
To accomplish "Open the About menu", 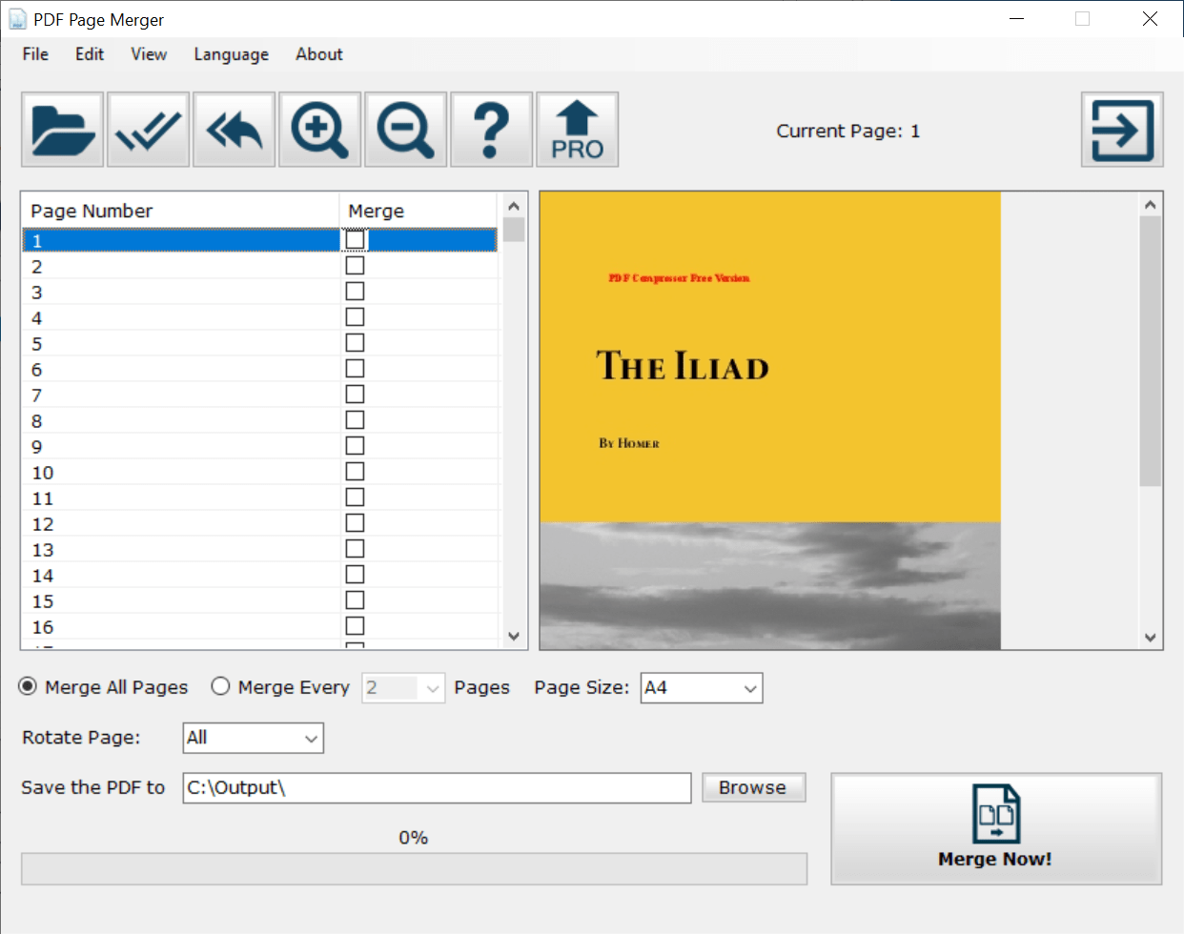I will (x=319, y=54).
